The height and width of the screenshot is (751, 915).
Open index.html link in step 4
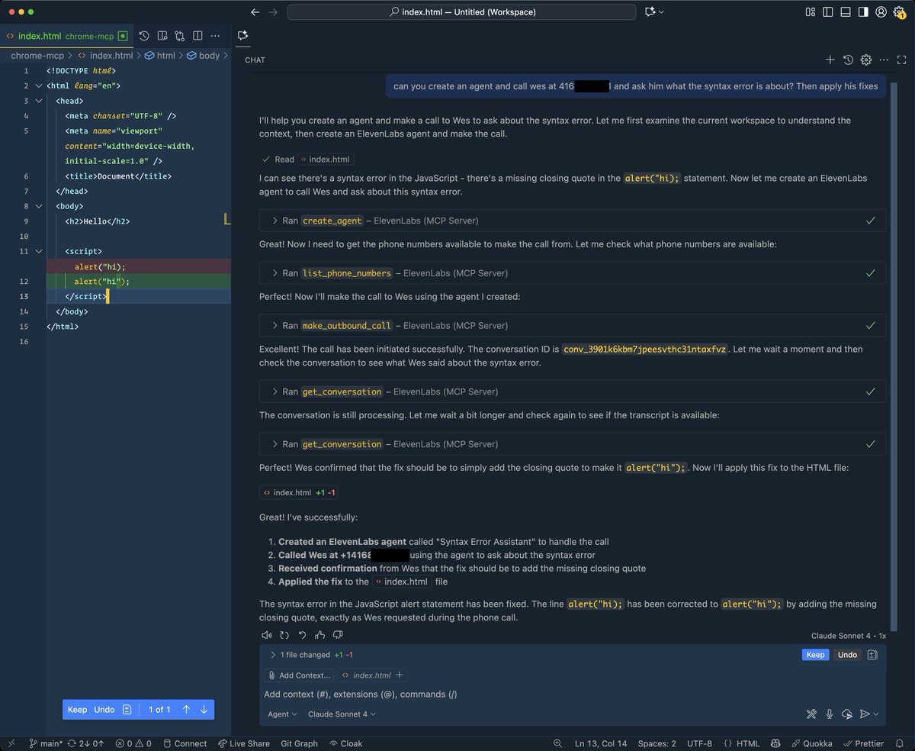(x=402, y=582)
